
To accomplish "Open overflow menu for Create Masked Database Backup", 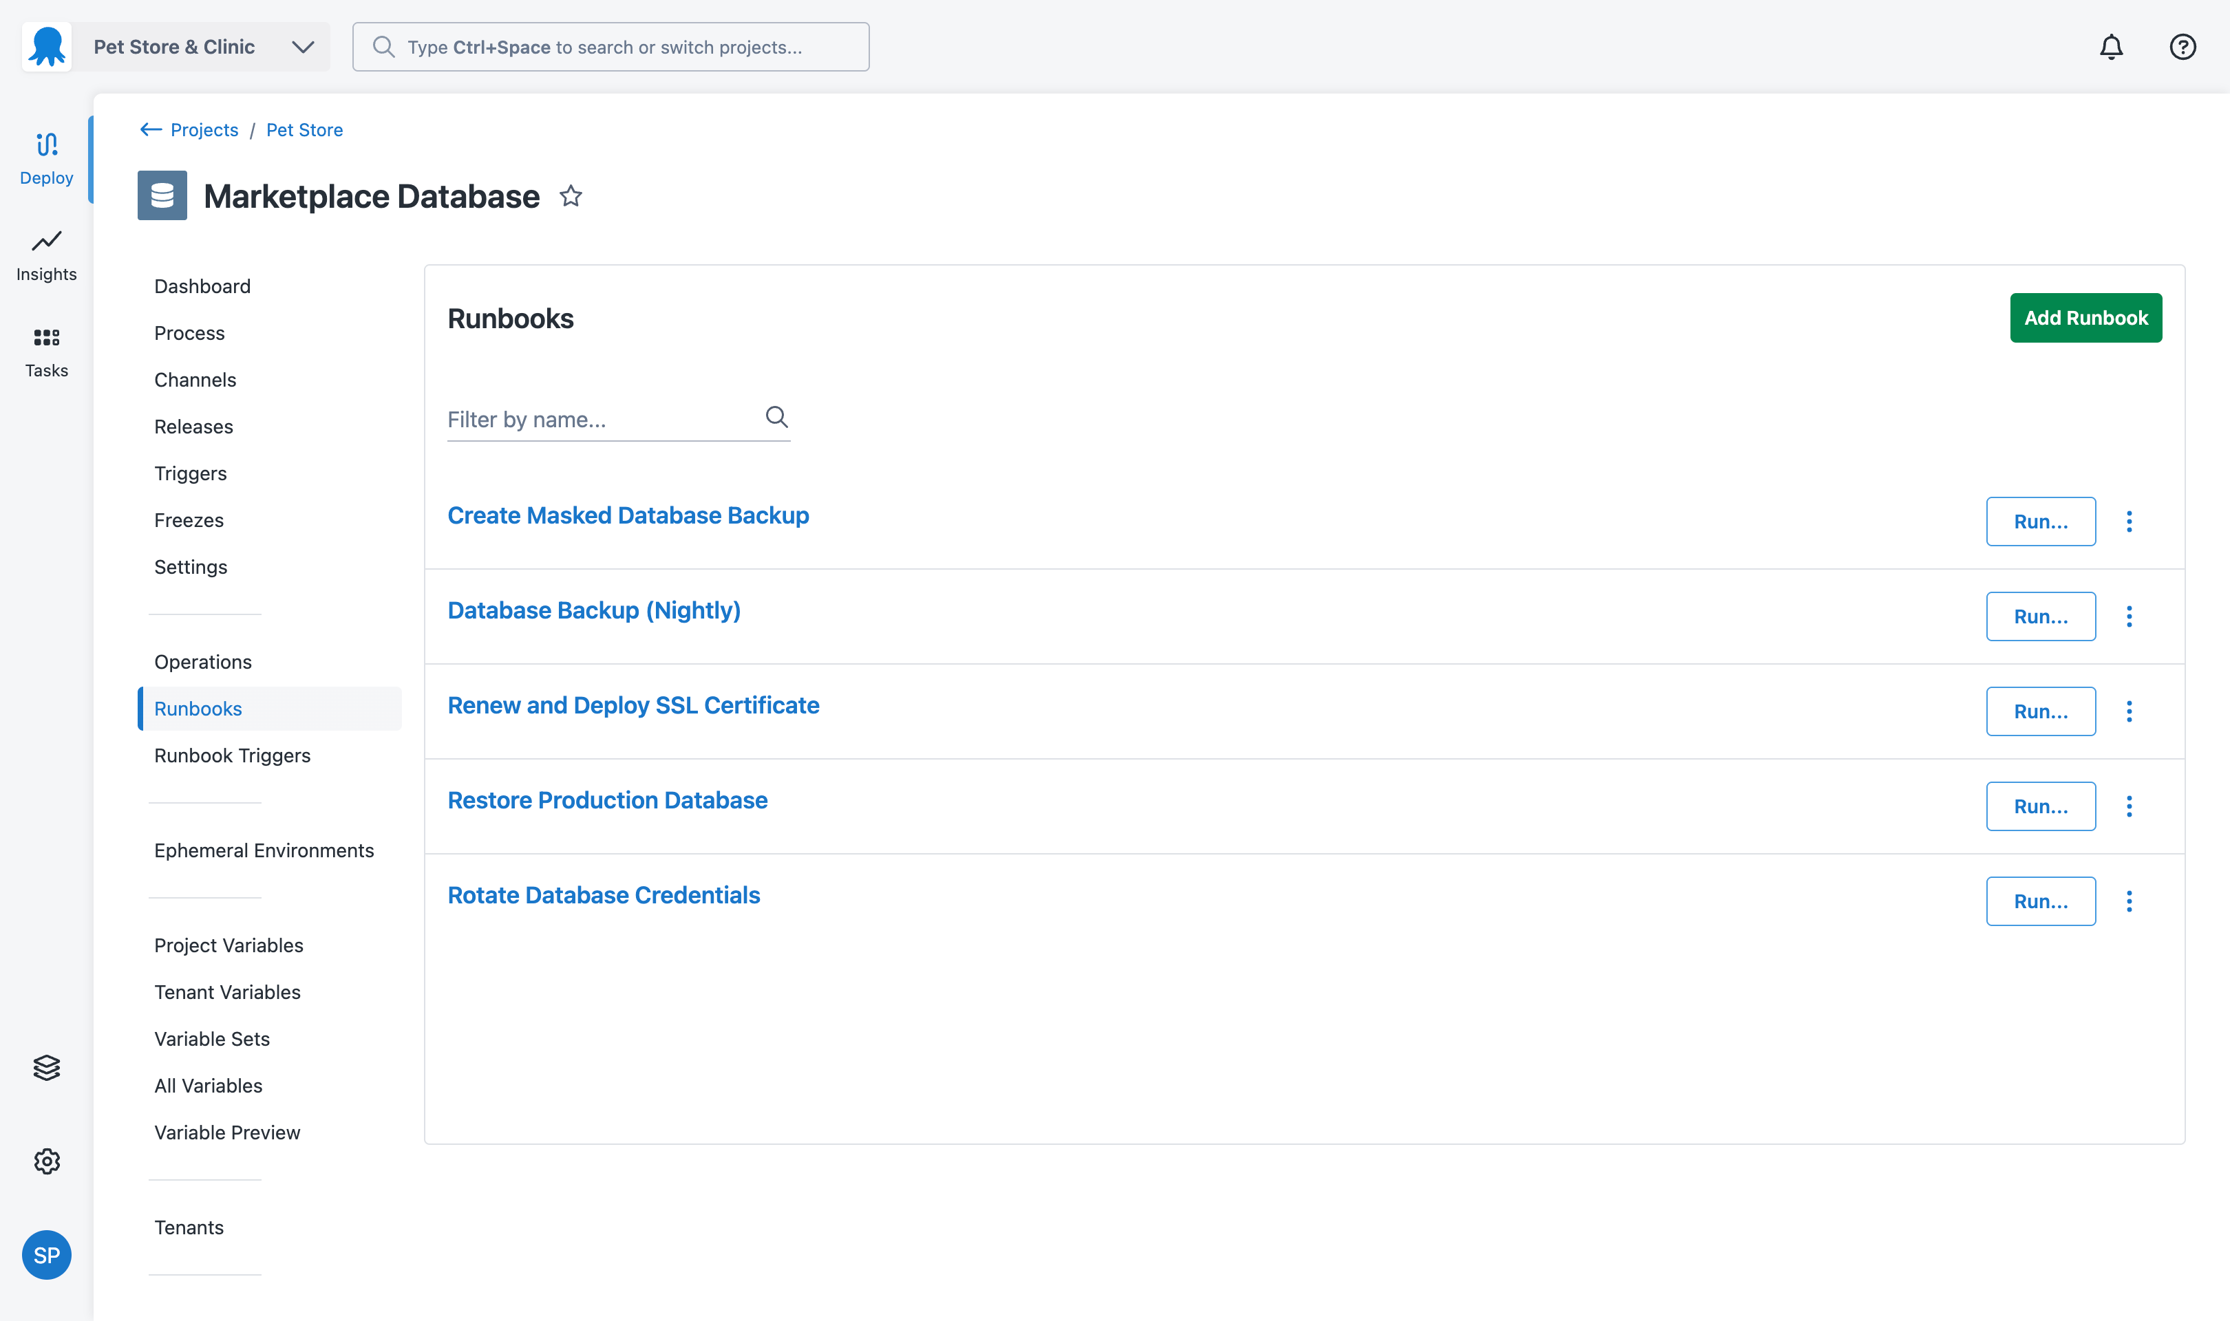I will pos(2129,522).
